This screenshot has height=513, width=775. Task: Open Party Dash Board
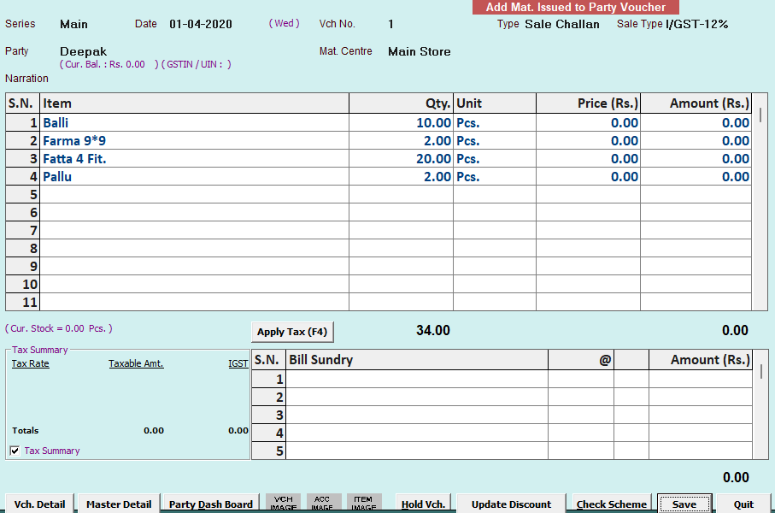point(210,504)
